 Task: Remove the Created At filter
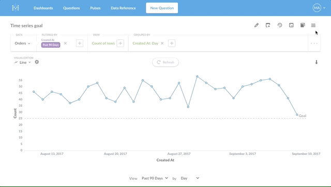coord(66,43)
